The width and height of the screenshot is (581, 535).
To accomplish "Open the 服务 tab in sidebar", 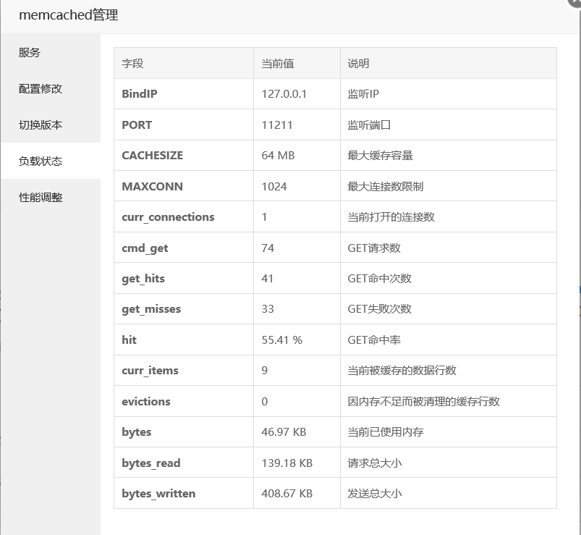I will click(x=51, y=52).
